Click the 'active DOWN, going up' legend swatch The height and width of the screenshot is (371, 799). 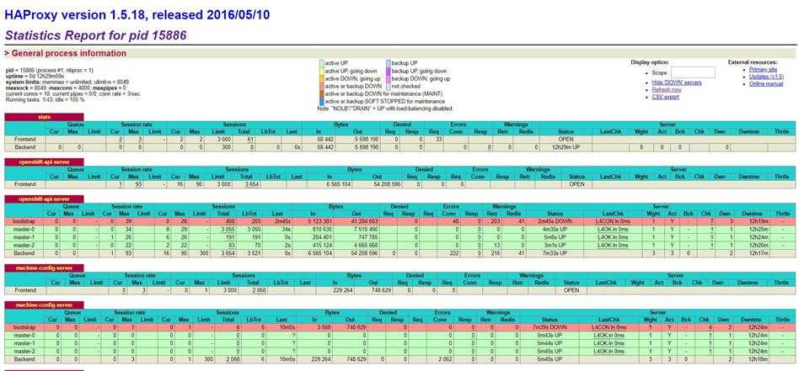click(x=321, y=78)
